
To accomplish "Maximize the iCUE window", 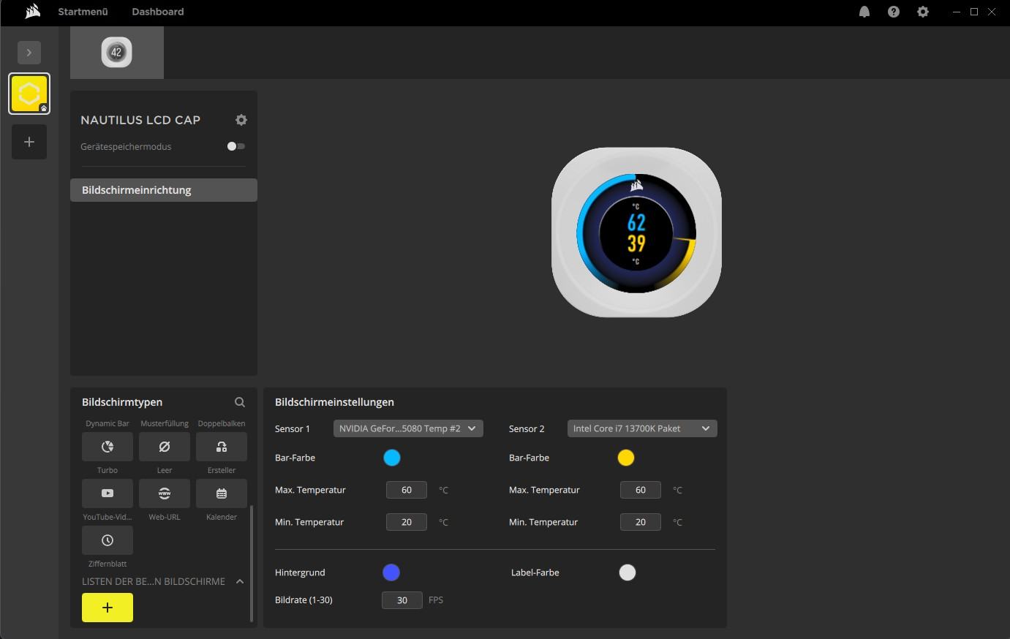I will 974,12.
